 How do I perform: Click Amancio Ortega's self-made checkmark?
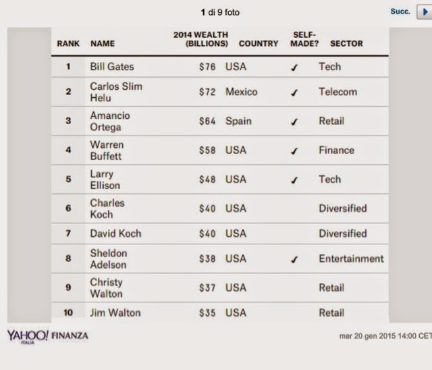(x=294, y=122)
